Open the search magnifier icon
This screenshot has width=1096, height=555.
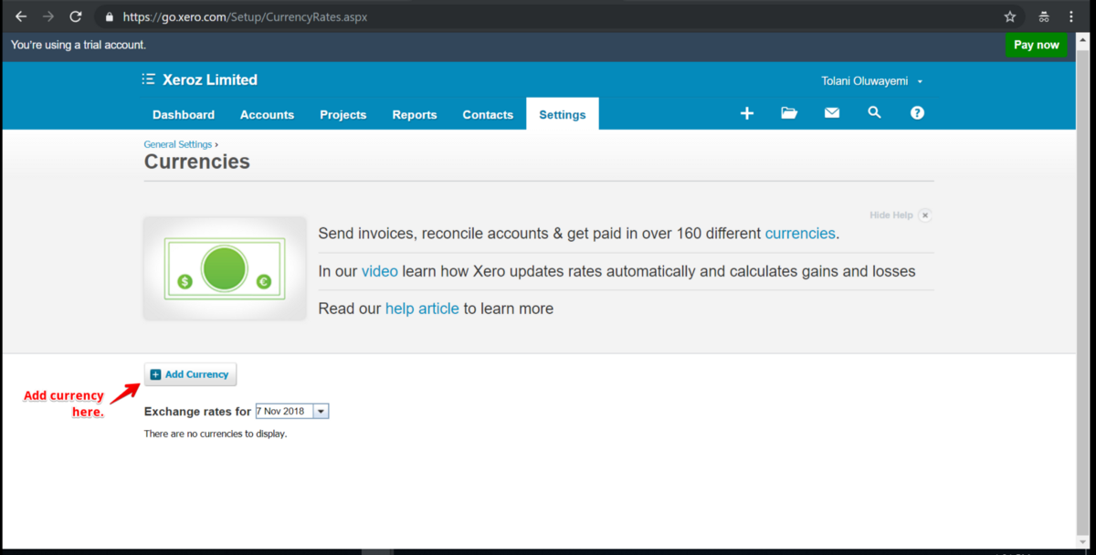pos(874,112)
